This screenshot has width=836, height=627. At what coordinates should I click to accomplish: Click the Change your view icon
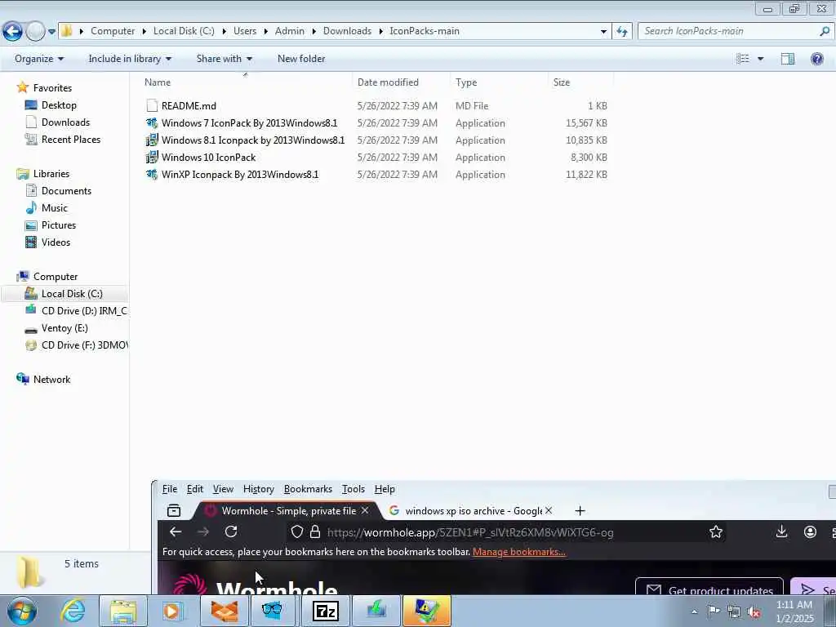pos(743,59)
